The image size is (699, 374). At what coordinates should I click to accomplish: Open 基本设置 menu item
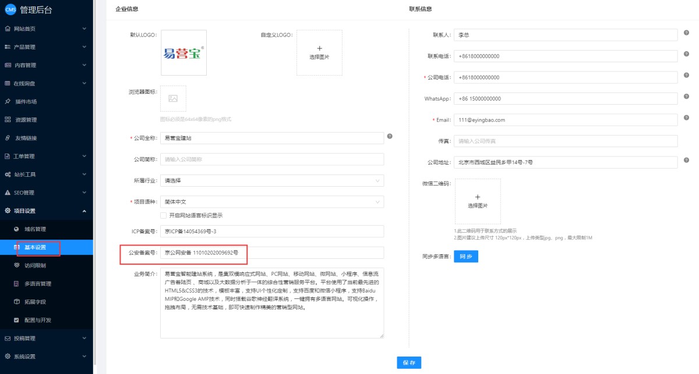pyautogui.click(x=47, y=247)
